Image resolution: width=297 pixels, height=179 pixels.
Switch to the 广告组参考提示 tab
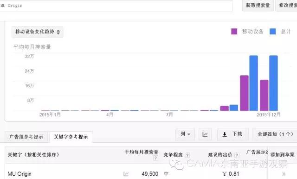(x=26, y=137)
